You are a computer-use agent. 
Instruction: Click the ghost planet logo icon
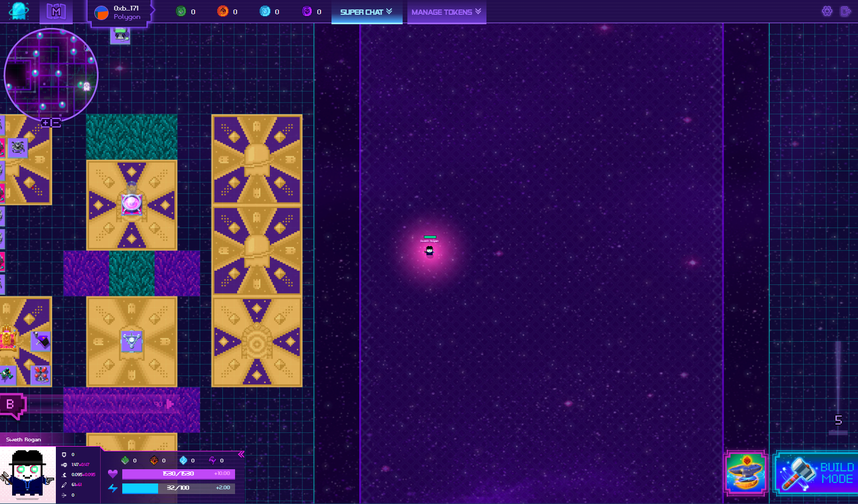[x=19, y=11]
